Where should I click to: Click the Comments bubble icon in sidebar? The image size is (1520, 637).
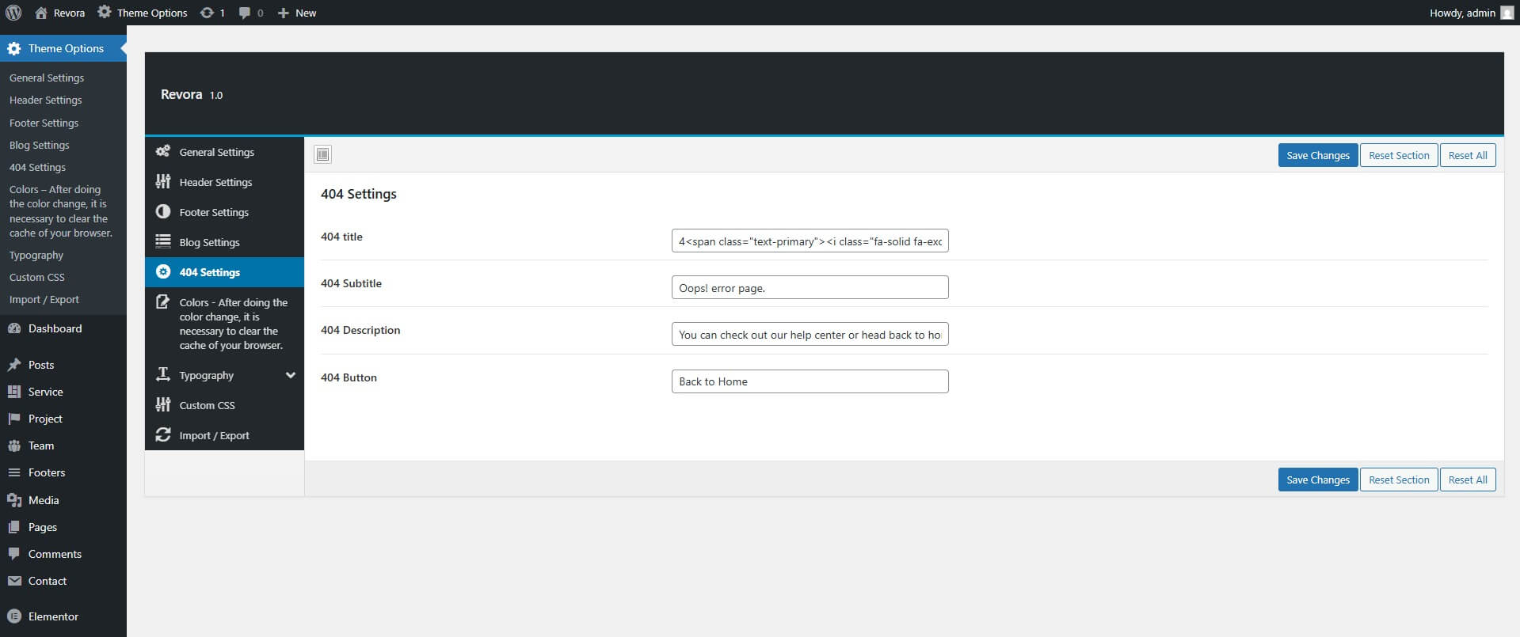point(14,554)
